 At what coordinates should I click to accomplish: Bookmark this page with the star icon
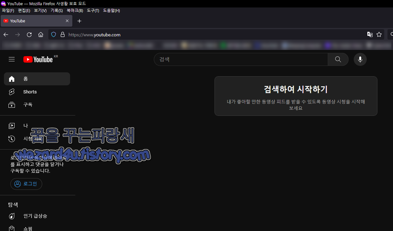tap(379, 34)
